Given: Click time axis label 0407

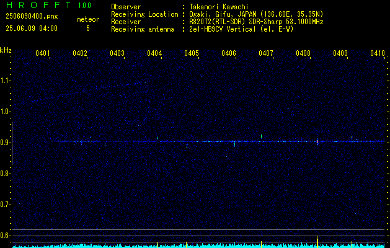Looking at the screenshot, I should (266, 53).
